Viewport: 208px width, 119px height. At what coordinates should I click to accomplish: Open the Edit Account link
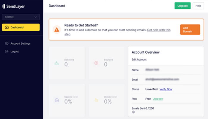139,59
